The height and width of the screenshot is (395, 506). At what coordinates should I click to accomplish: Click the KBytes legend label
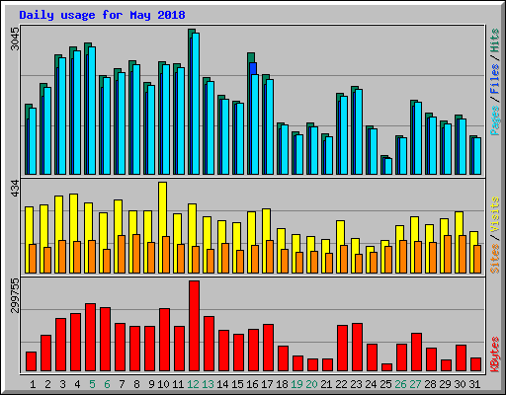coord(495,355)
